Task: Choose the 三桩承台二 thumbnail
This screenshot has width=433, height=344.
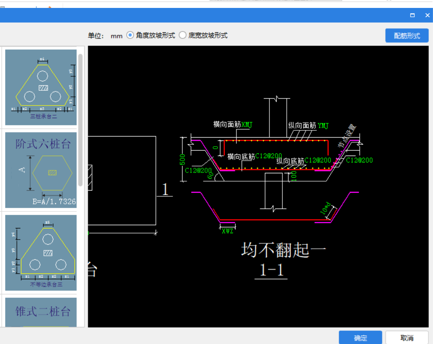Action: point(41,87)
